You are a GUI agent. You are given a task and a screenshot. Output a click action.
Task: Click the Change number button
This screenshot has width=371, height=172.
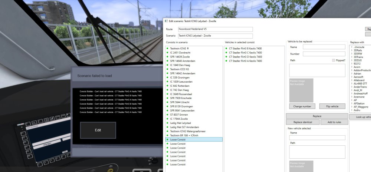302,106
